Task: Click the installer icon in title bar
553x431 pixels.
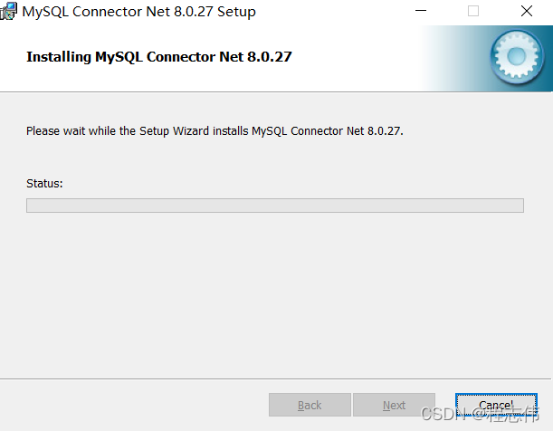Action: pos(8,11)
